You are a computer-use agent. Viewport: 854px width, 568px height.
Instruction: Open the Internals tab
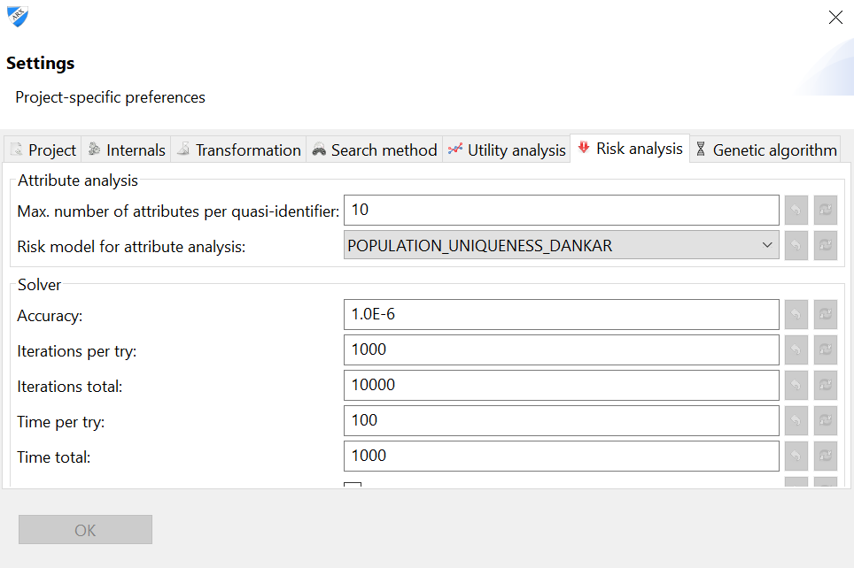[126, 149]
